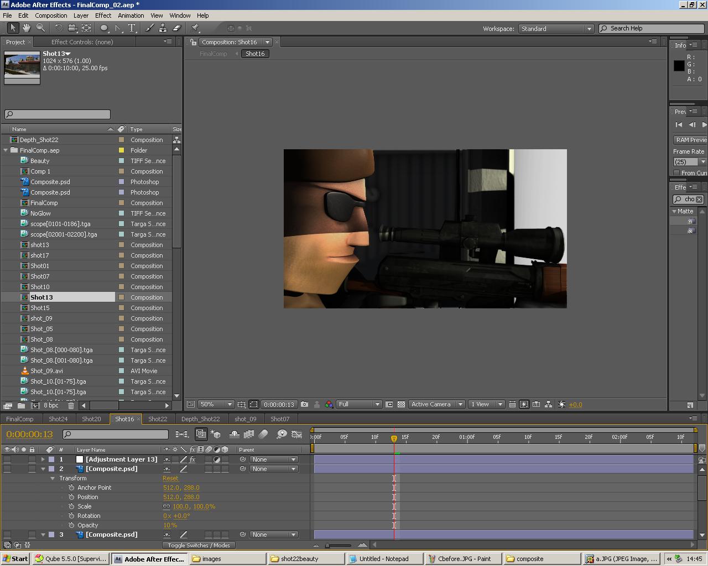Toggle Fast Previews lightning button

click(524, 405)
